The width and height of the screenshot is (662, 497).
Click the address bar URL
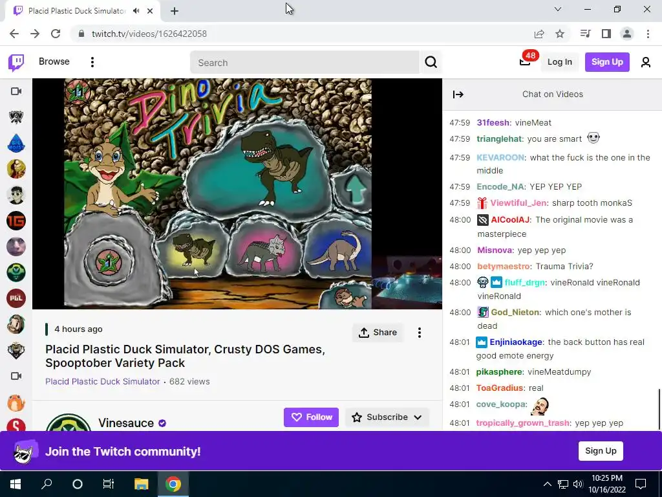(149, 34)
